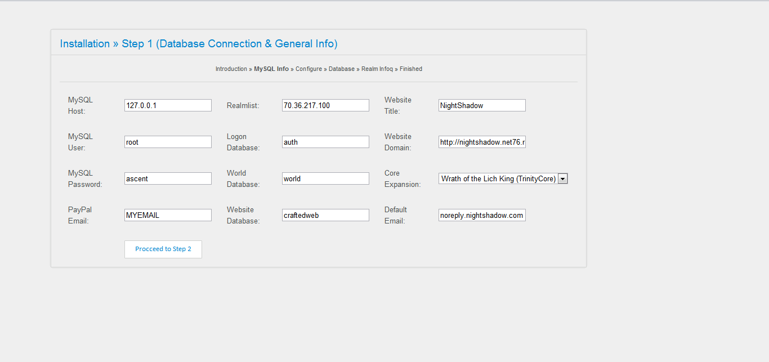Click the MySQL Host input field
This screenshot has height=362, width=769.
168,105
